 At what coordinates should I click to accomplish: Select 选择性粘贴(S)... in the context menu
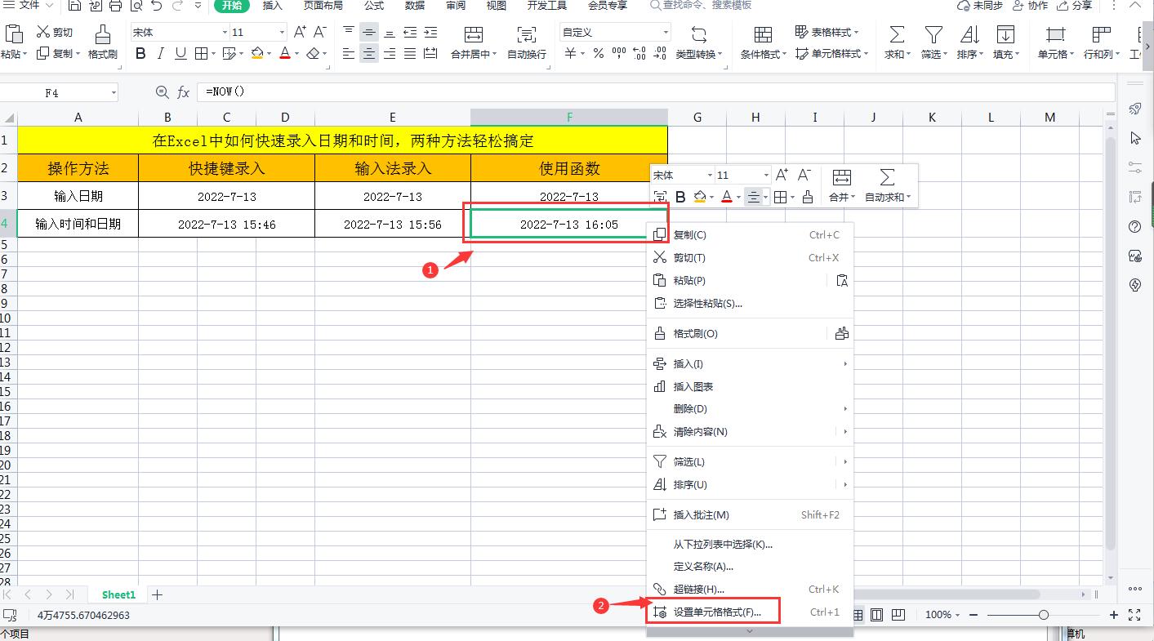coord(750,304)
